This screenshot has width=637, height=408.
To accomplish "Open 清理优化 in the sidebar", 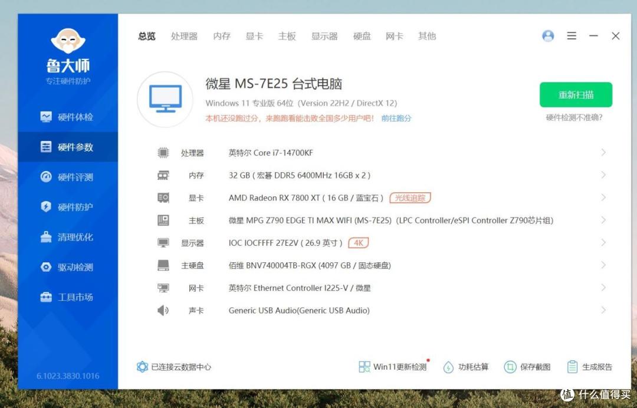I will (x=67, y=237).
